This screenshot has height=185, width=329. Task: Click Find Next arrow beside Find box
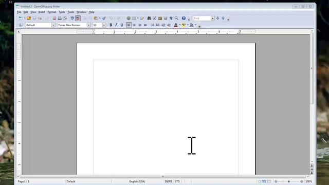point(217,18)
